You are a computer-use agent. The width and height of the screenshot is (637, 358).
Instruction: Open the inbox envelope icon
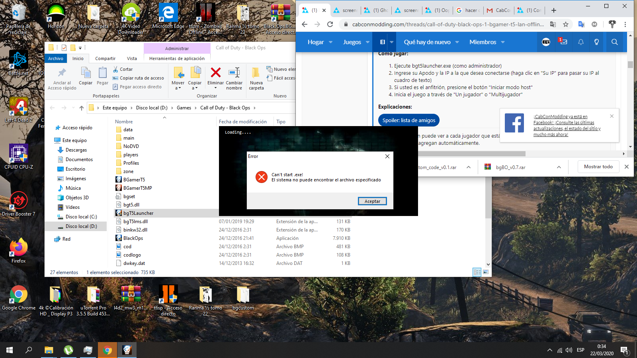pos(563,42)
